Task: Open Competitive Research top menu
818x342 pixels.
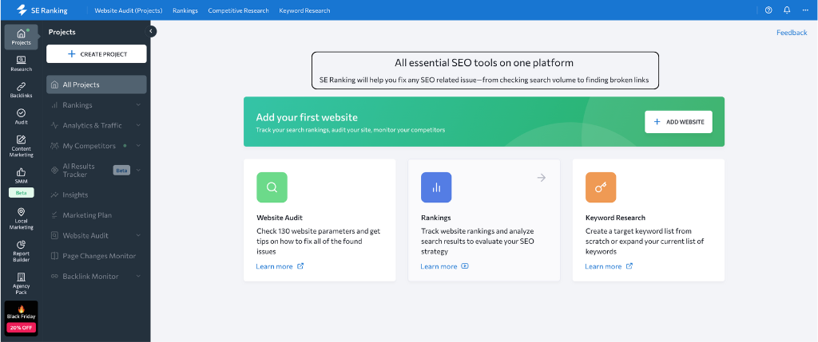Action: 238,10
